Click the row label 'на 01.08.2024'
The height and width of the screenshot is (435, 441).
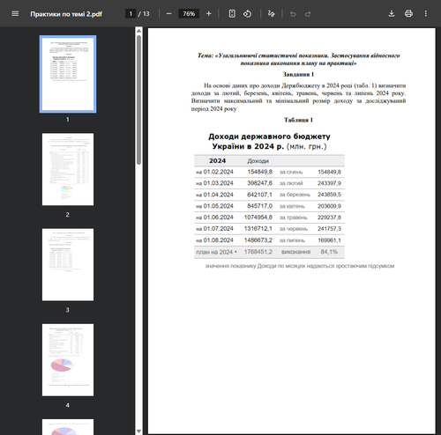click(x=214, y=240)
